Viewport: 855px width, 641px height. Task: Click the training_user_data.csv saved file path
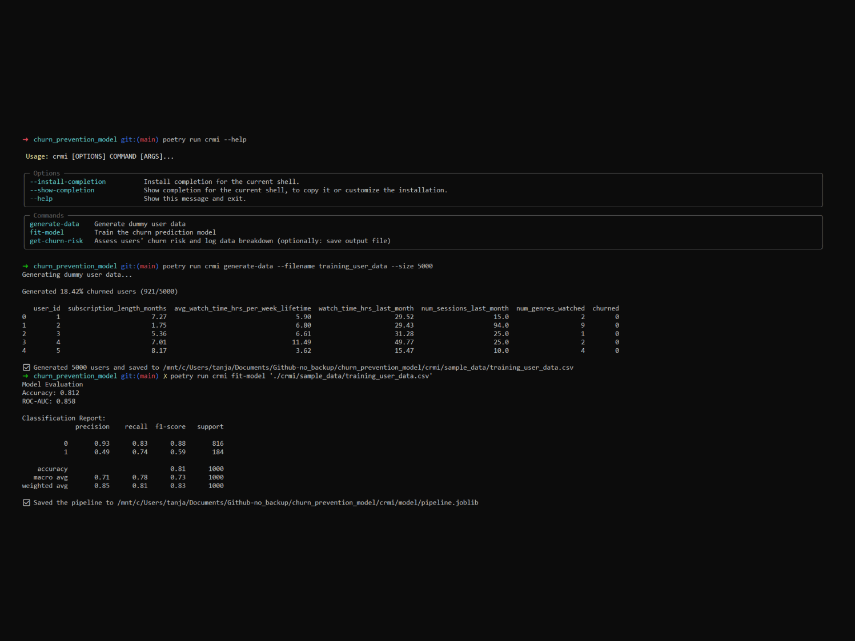tap(368, 368)
